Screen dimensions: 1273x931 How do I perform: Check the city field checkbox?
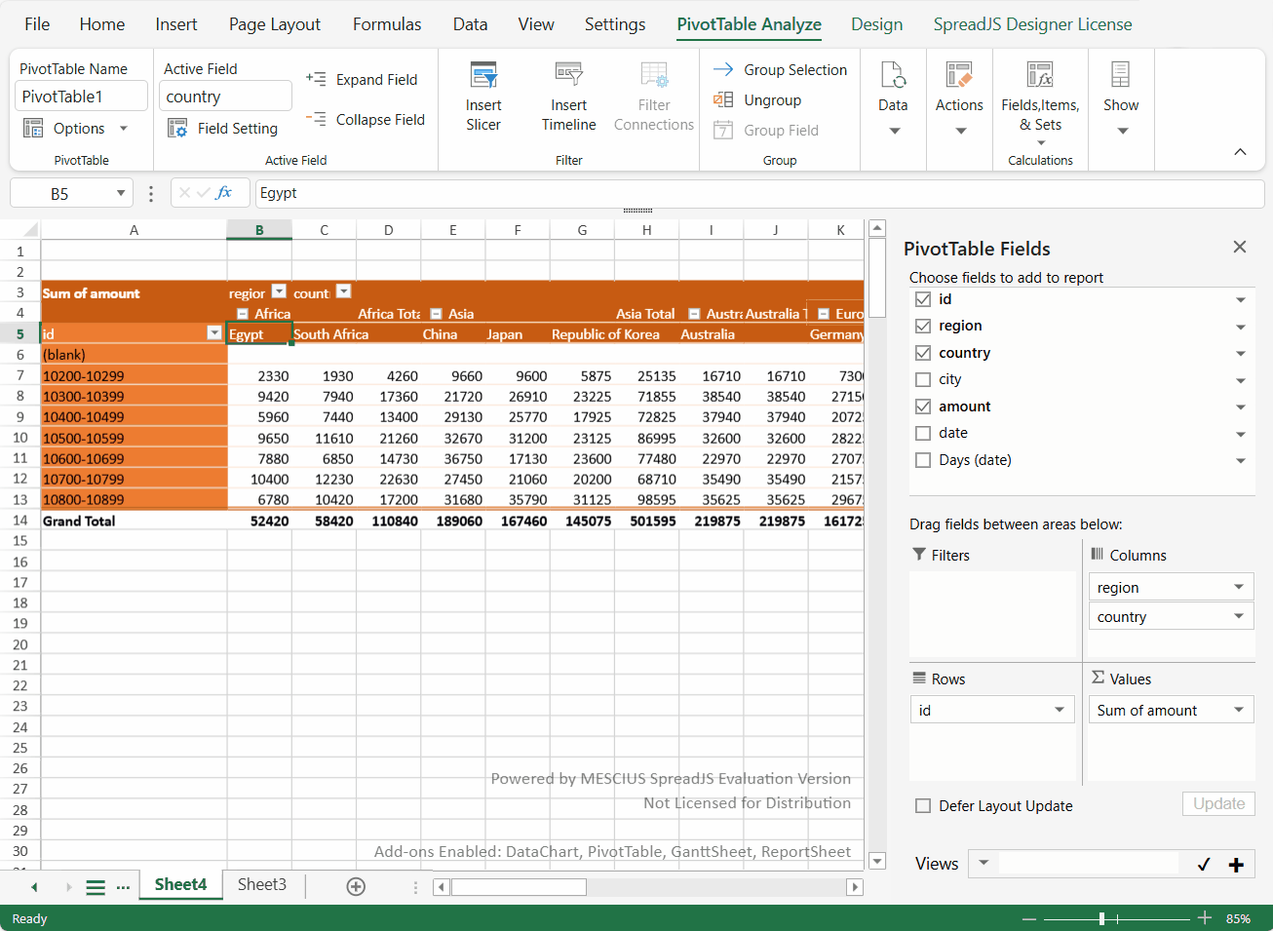[x=923, y=379]
